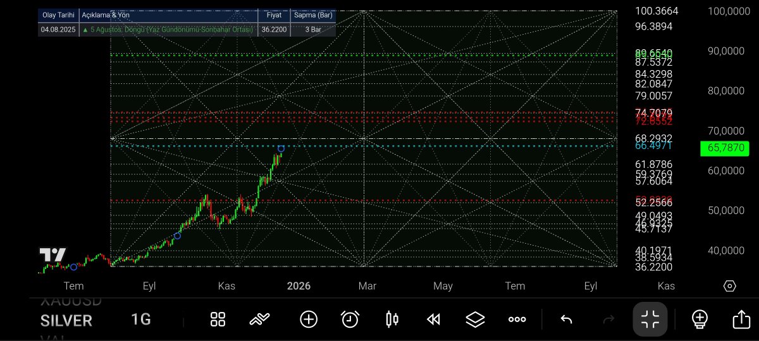Click the 84.3298 level label
The width and height of the screenshot is (759, 341).
[654, 74]
